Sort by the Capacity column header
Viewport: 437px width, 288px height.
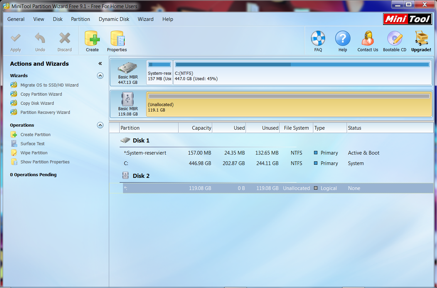(x=195, y=128)
